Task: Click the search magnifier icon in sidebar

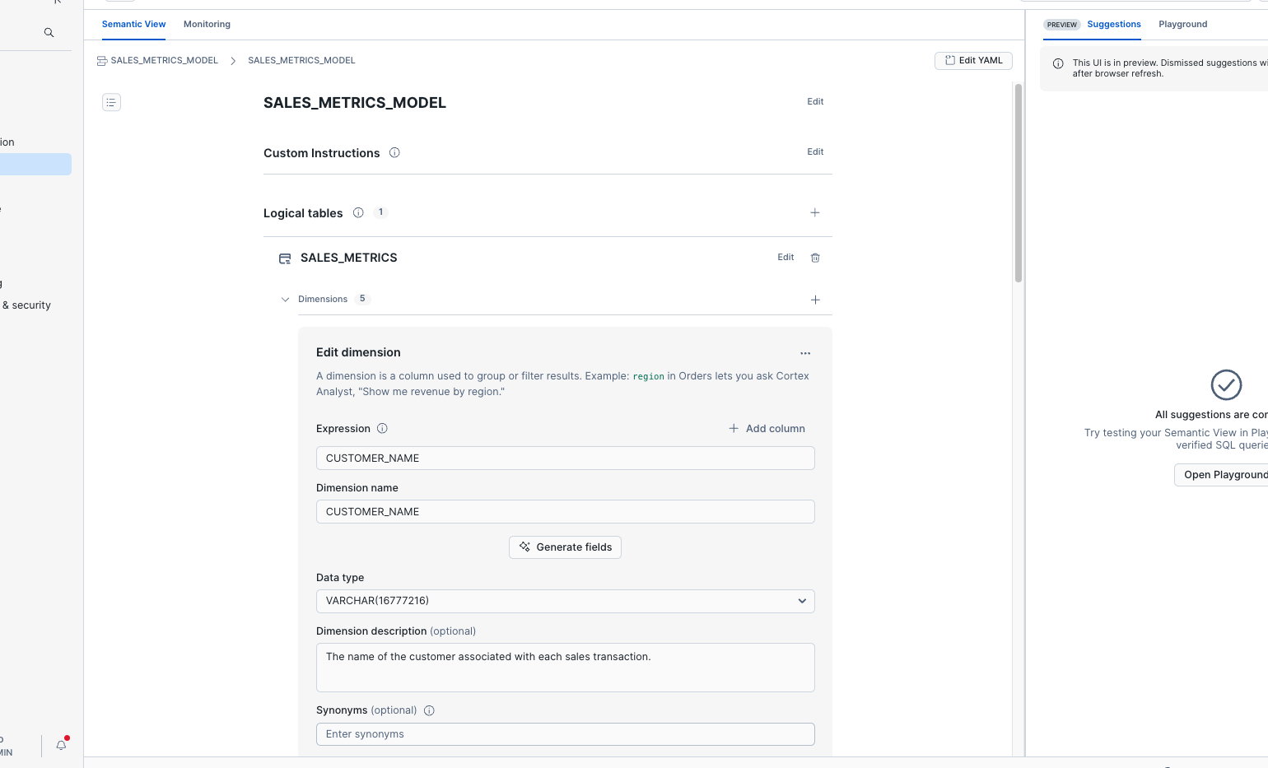Action: tap(49, 33)
